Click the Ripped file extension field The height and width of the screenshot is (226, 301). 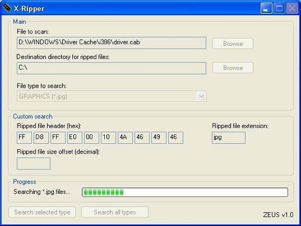click(x=229, y=137)
